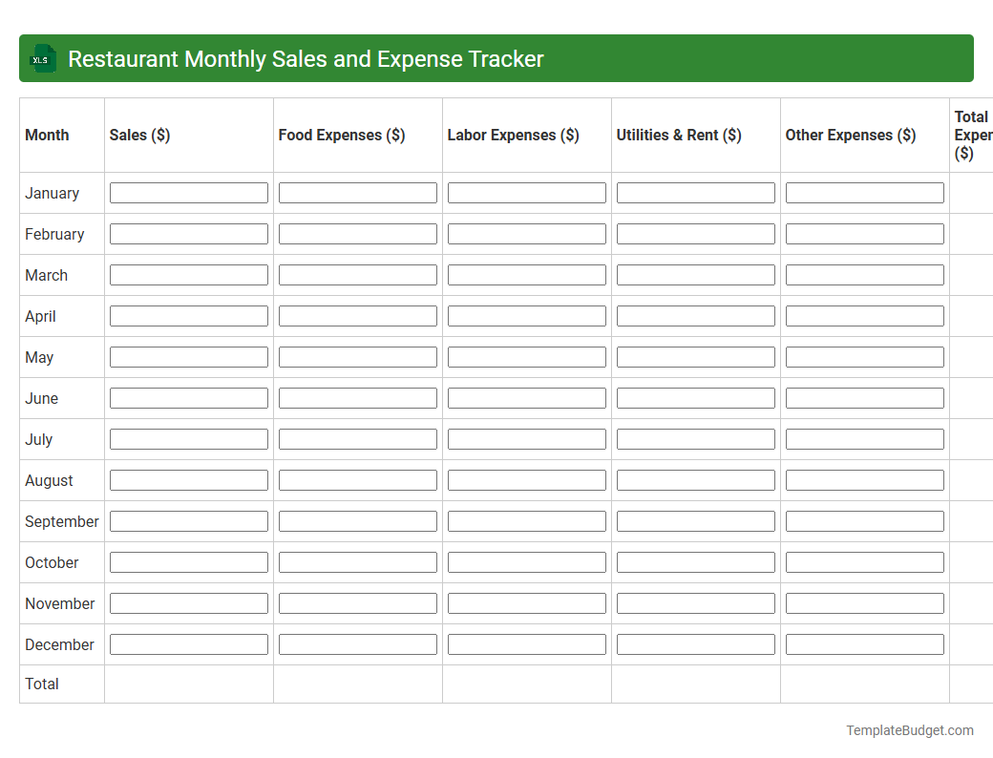Screen dimensions: 993x758
Task: Click November Sales entry box
Action: click(x=188, y=602)
